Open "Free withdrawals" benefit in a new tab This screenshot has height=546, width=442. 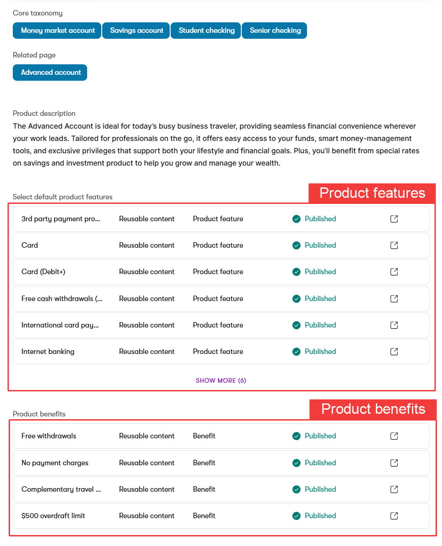393,436
